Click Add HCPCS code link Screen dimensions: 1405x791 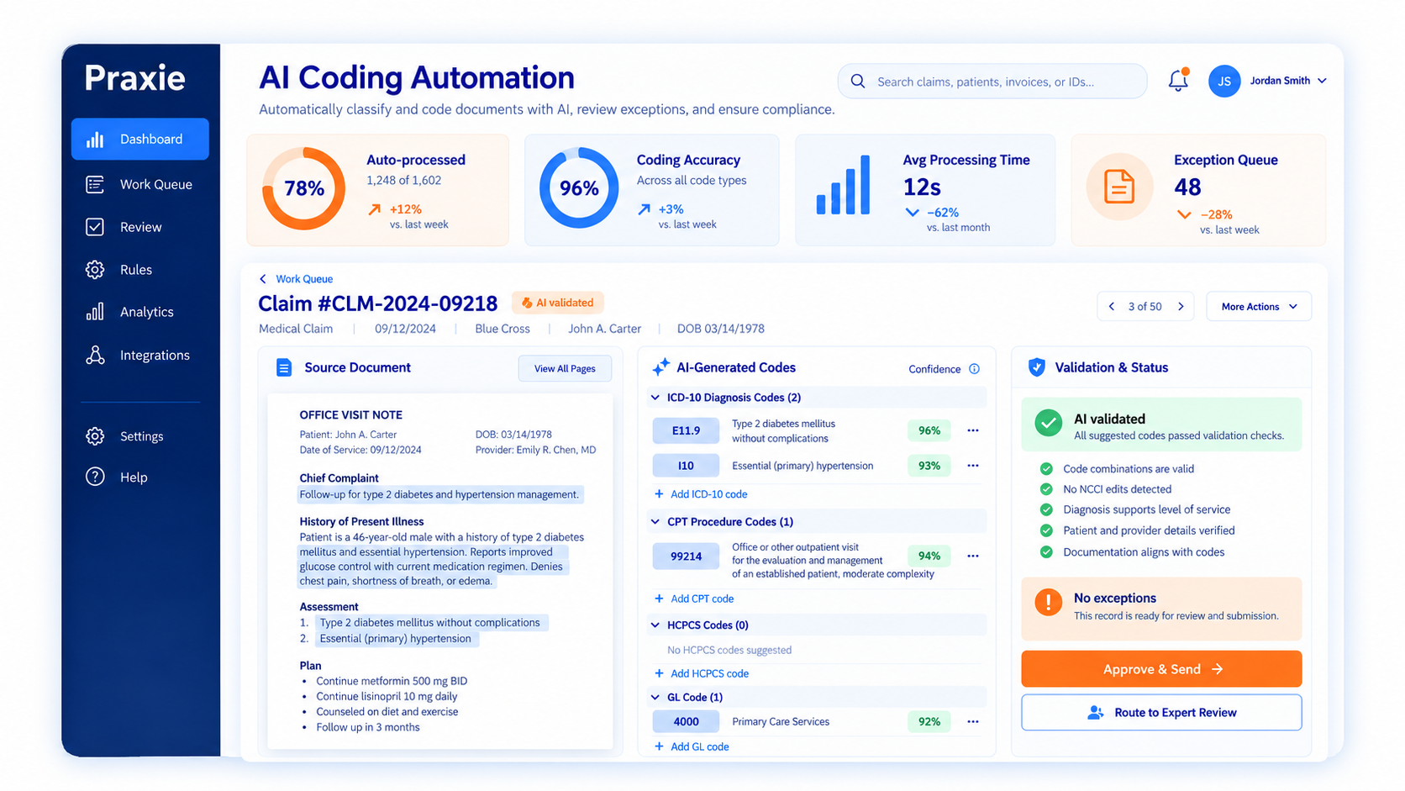pyautogui.click(x=702, y=673)
